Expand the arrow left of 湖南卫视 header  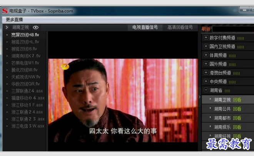7,27
